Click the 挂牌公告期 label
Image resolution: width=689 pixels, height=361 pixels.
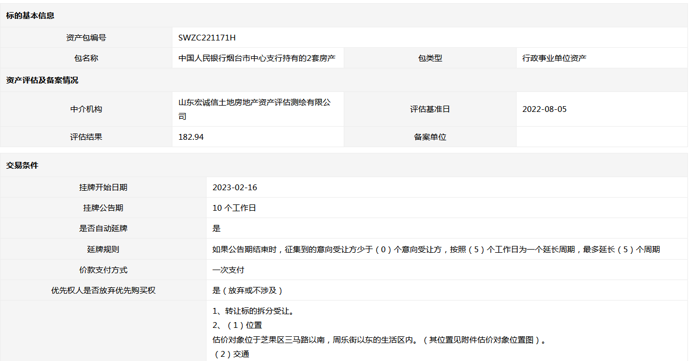pyautogui.click(x=103, y=208)
